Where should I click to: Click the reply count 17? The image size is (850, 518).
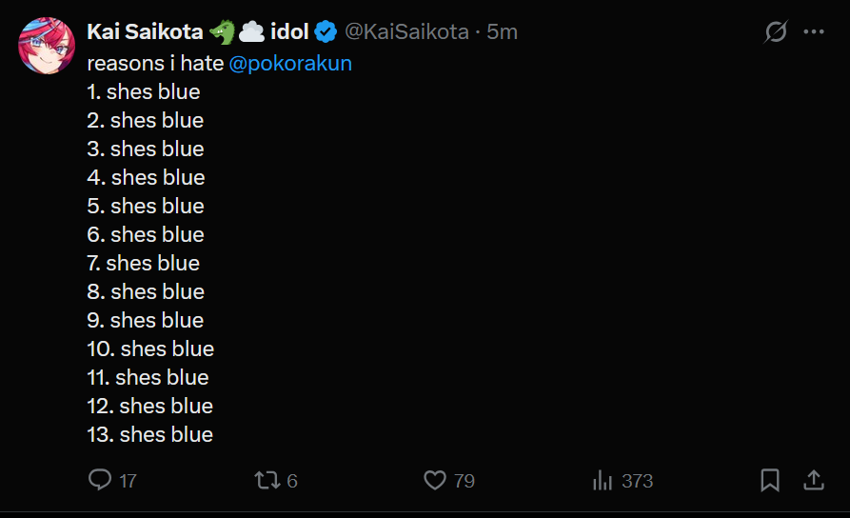point(128,481)
